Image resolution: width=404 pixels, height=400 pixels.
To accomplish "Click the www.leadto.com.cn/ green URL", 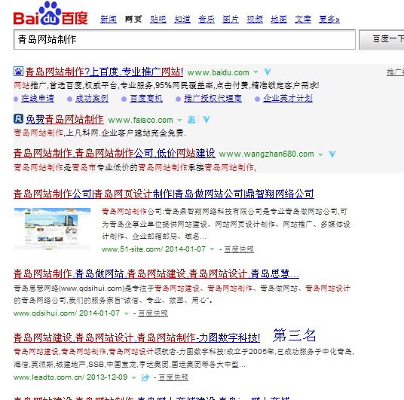I will [49, 377].
